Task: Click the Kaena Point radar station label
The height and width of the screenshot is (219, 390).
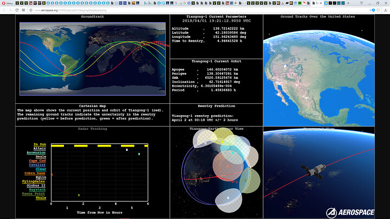Action: pos(34,194)
